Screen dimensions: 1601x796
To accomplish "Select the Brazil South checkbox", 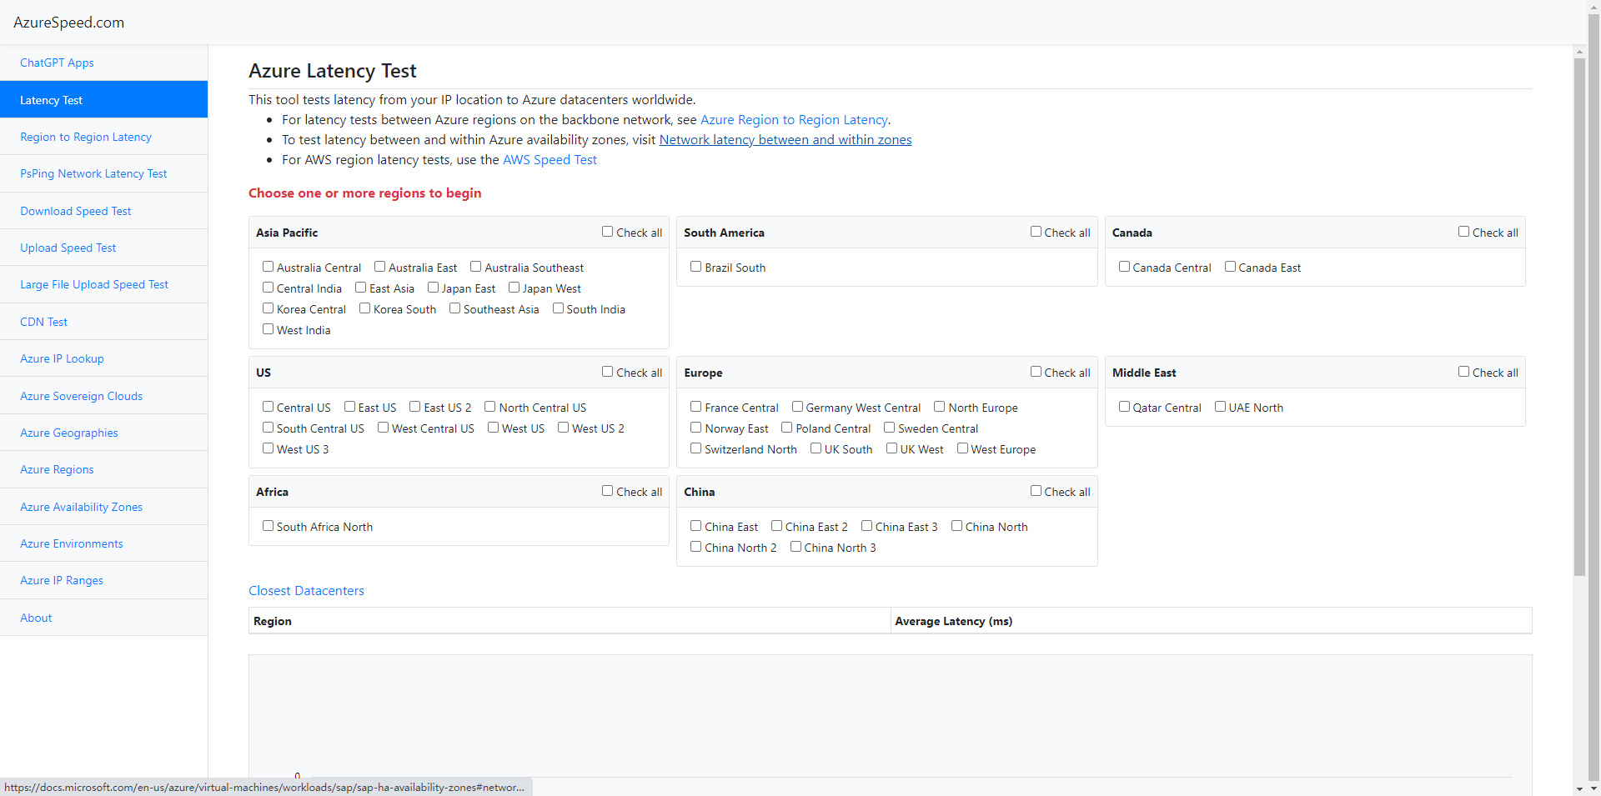I will 695,267.
